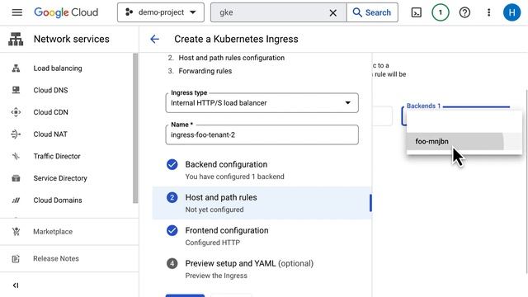Click the Search button

point(372,12)
